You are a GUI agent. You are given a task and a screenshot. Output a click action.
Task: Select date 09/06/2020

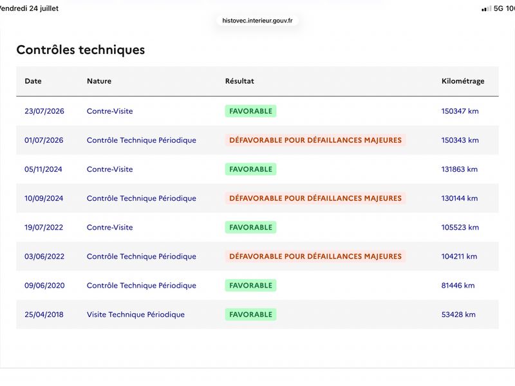[x=44, y=286]
